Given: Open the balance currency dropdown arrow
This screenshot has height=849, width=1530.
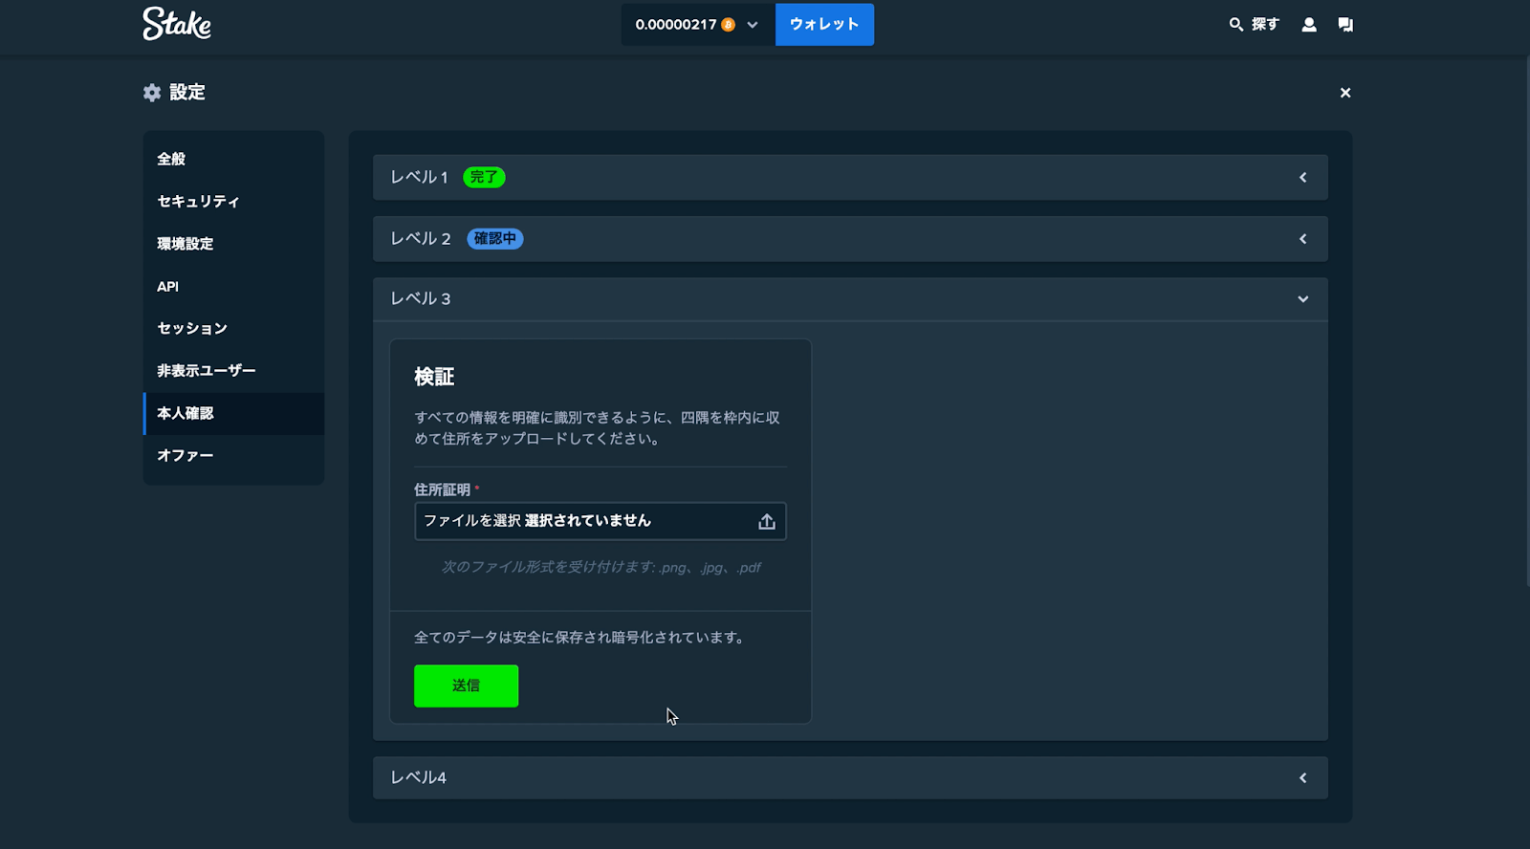Looking at the screenshot, I should 753,25.
